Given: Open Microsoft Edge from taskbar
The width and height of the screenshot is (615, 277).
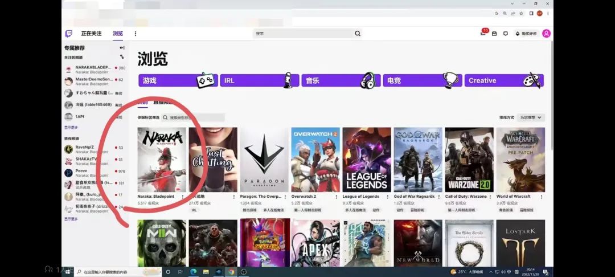Looking at the screenshot, I should [x=194, y=271].
